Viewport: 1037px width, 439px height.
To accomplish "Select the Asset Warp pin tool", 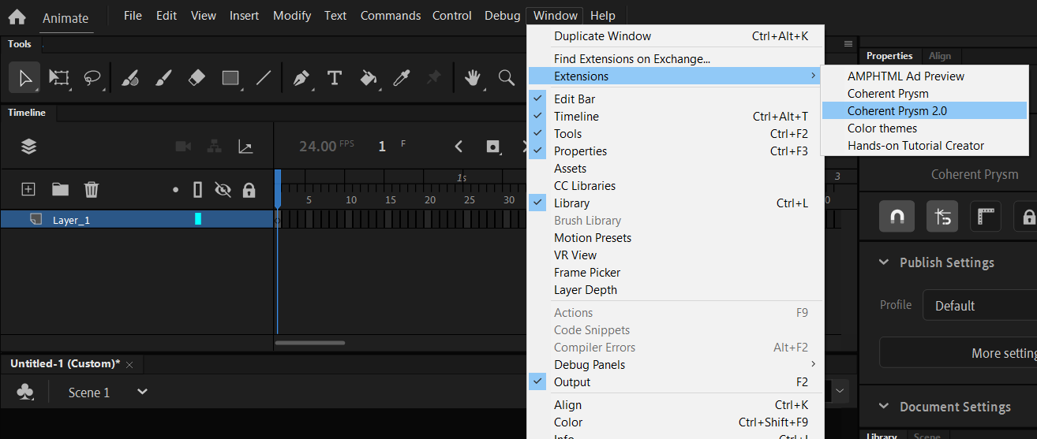I will click(433, 77).
